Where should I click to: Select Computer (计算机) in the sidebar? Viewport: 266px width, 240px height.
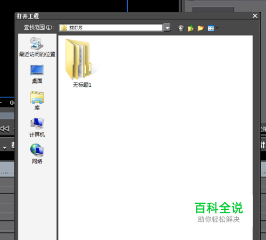(x=37, y=127)
